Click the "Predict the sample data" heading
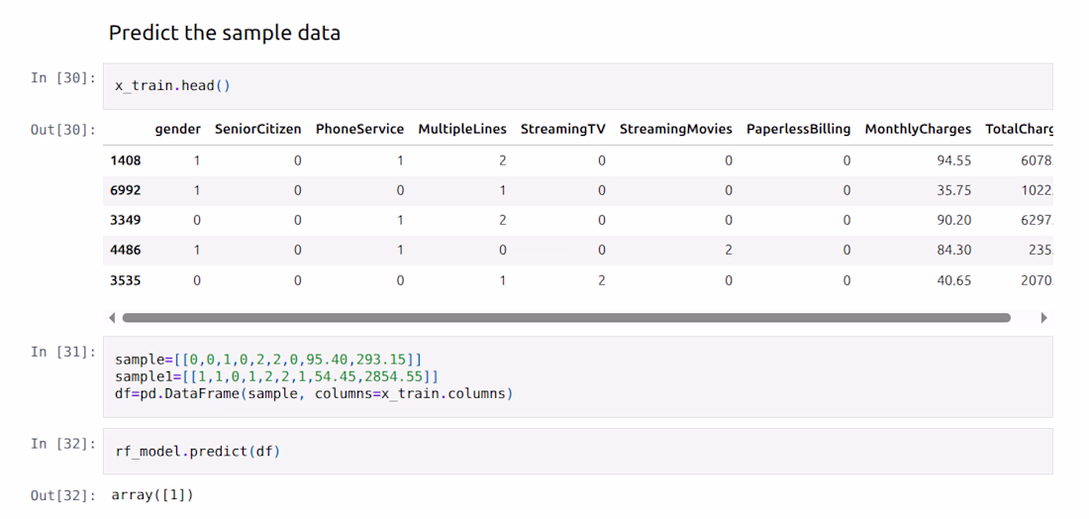1089x519 pixels. click(x=225, y=33)
